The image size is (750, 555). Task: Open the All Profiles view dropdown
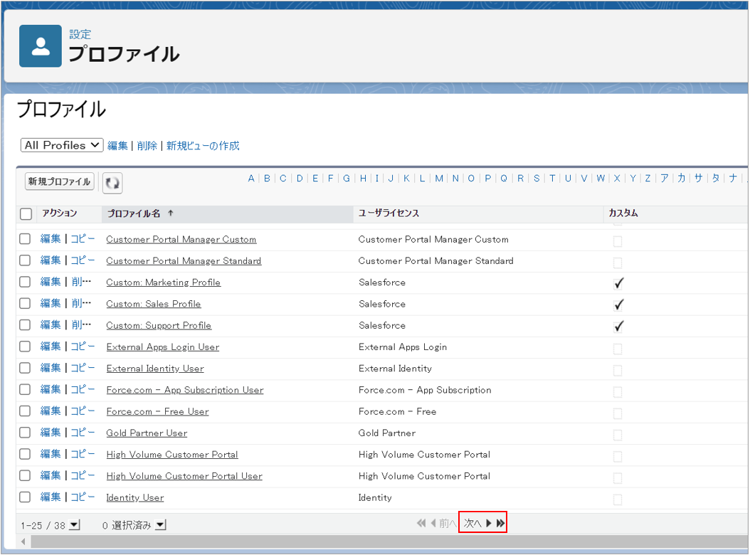(62, 145)
